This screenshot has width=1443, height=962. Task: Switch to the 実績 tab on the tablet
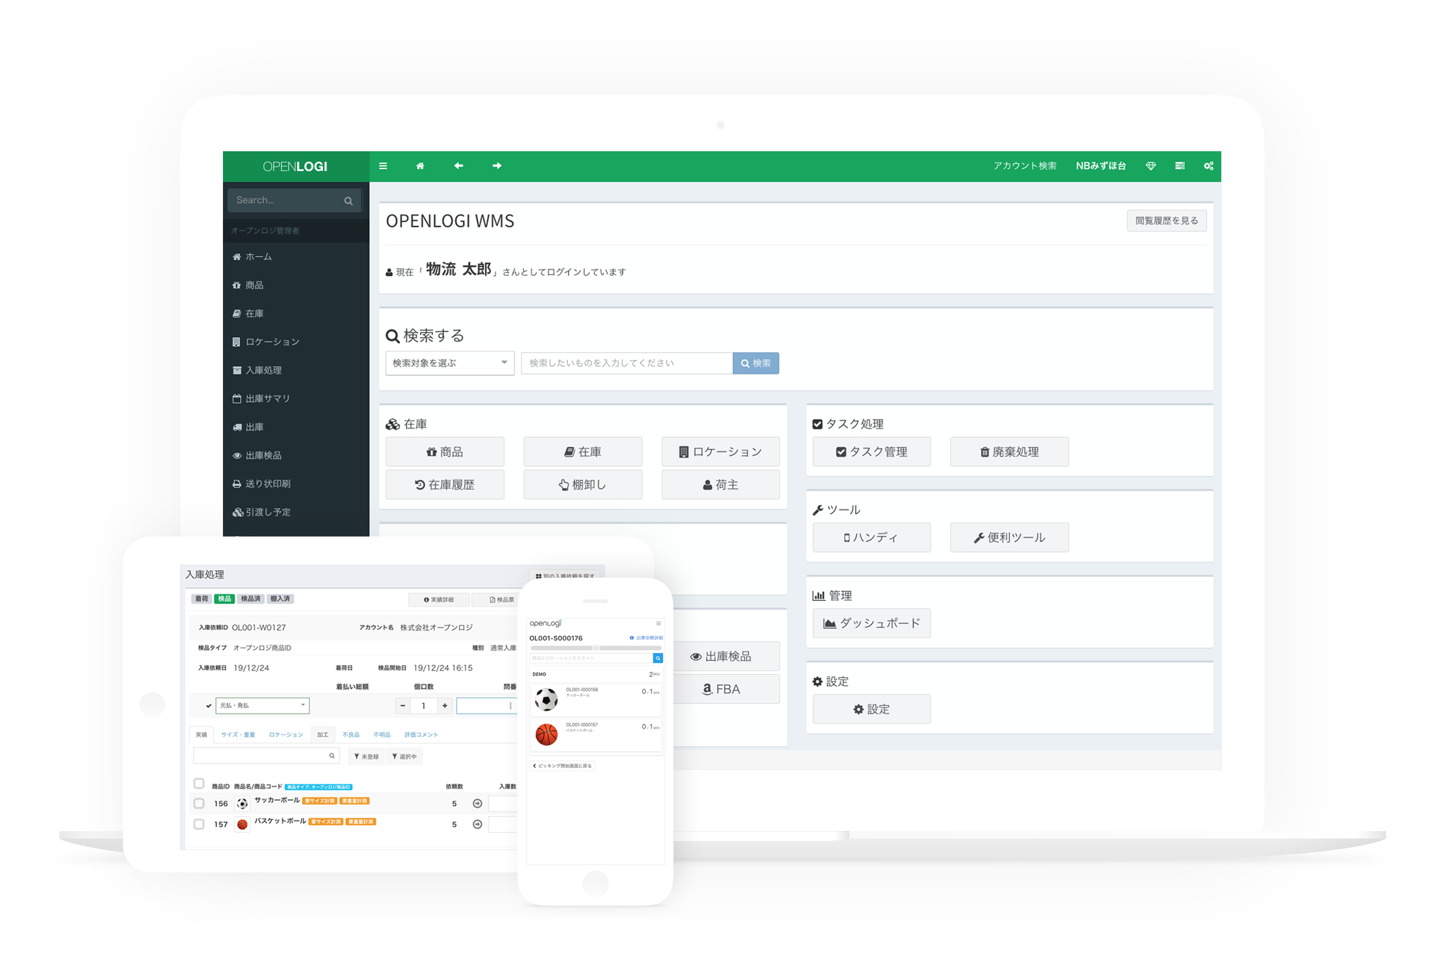[201, 735]
